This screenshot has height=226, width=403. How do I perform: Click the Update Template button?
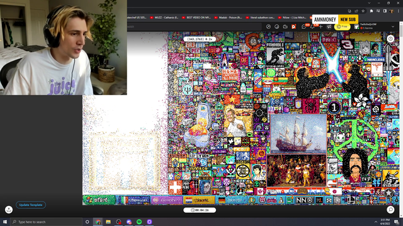(x=31, y=205)
